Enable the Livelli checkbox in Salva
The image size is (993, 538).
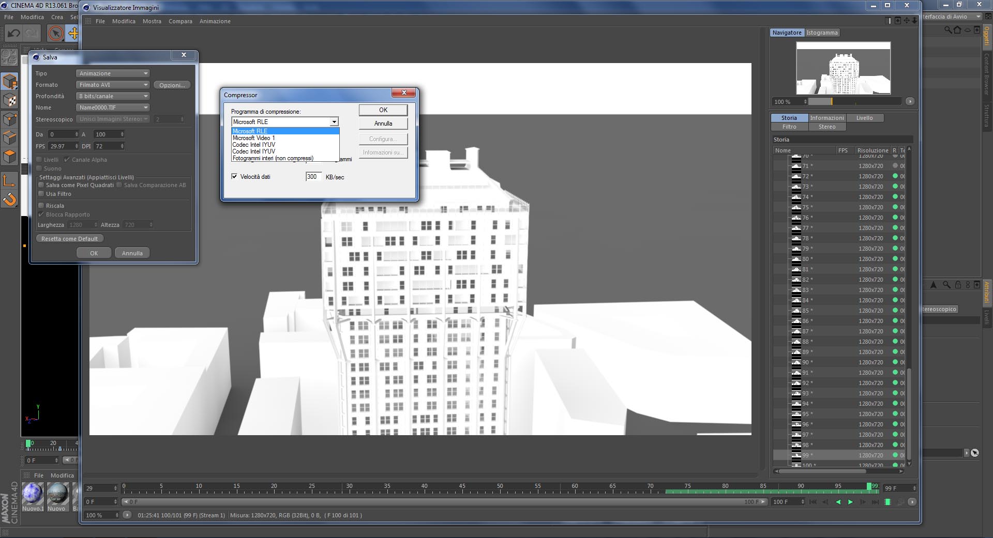[x=39, y=160]
